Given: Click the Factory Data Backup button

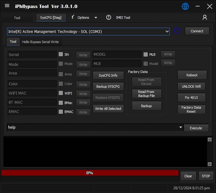Looking at the screenshot, I should click(x=147, y=106).
